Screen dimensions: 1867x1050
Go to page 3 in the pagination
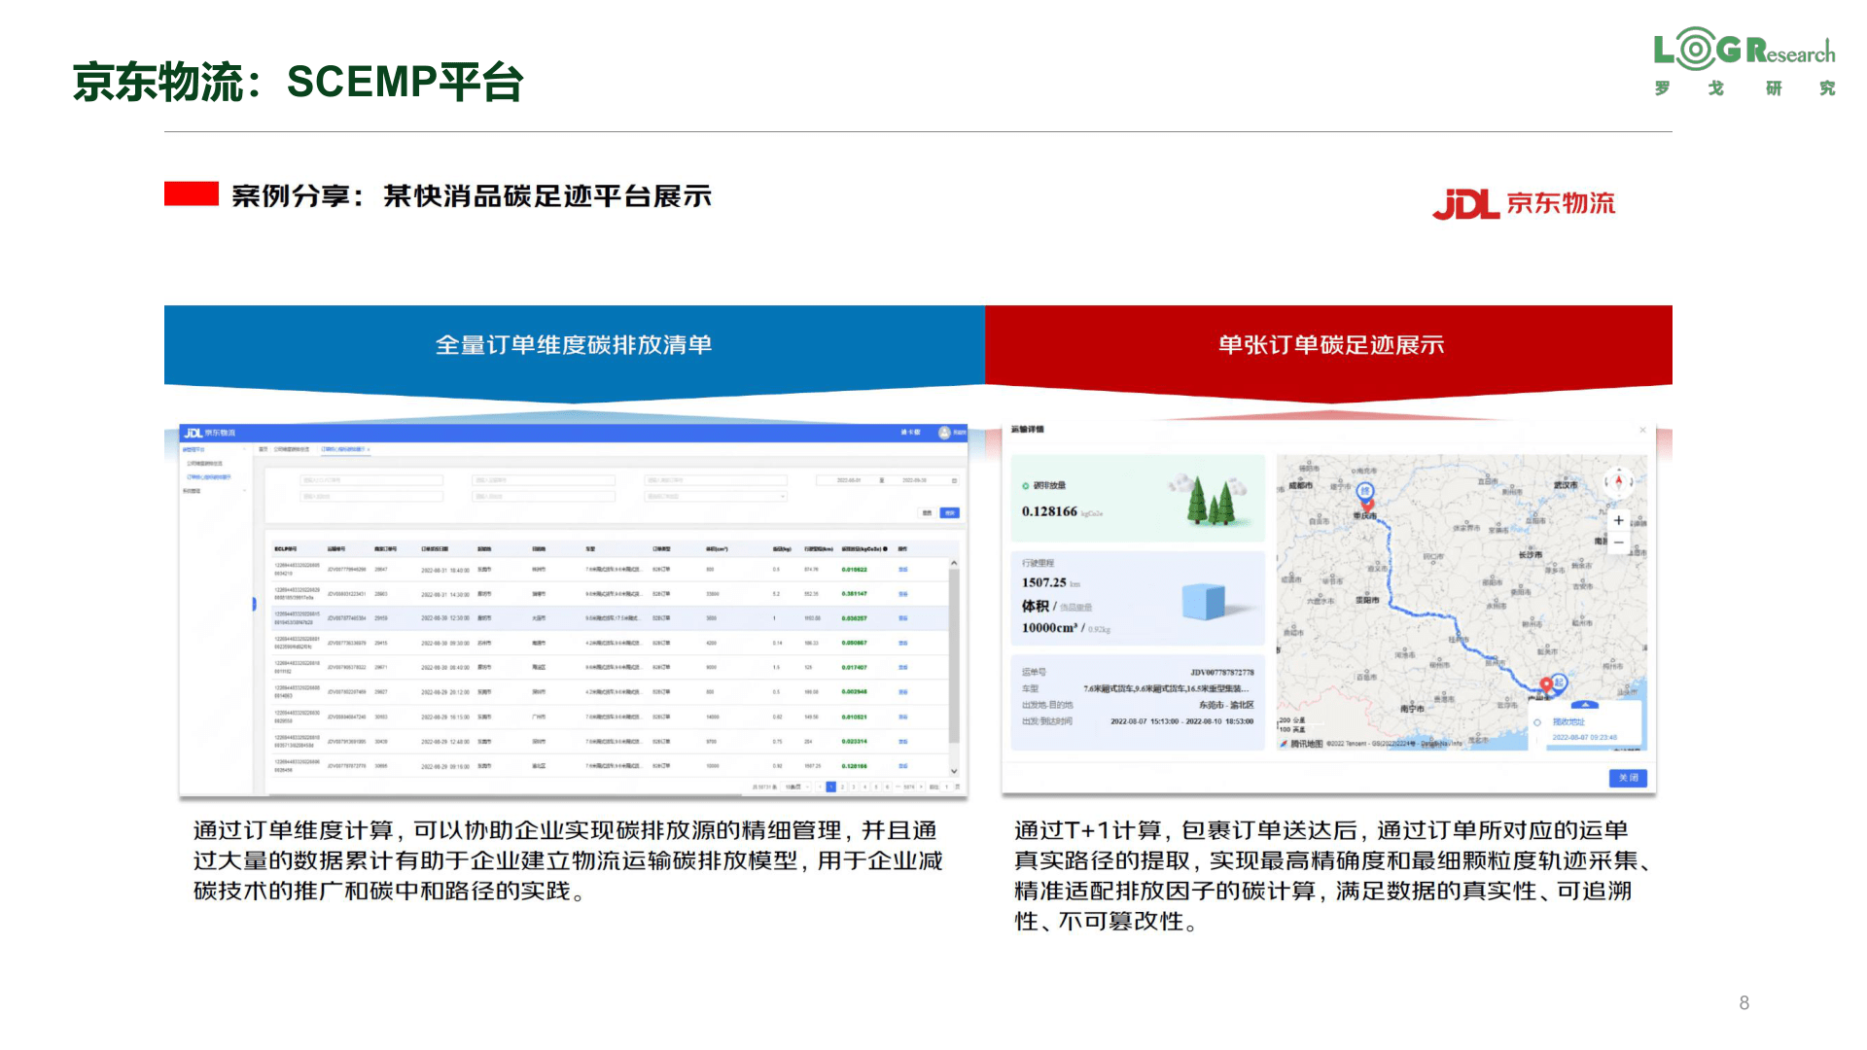click(x=854, y=787)
